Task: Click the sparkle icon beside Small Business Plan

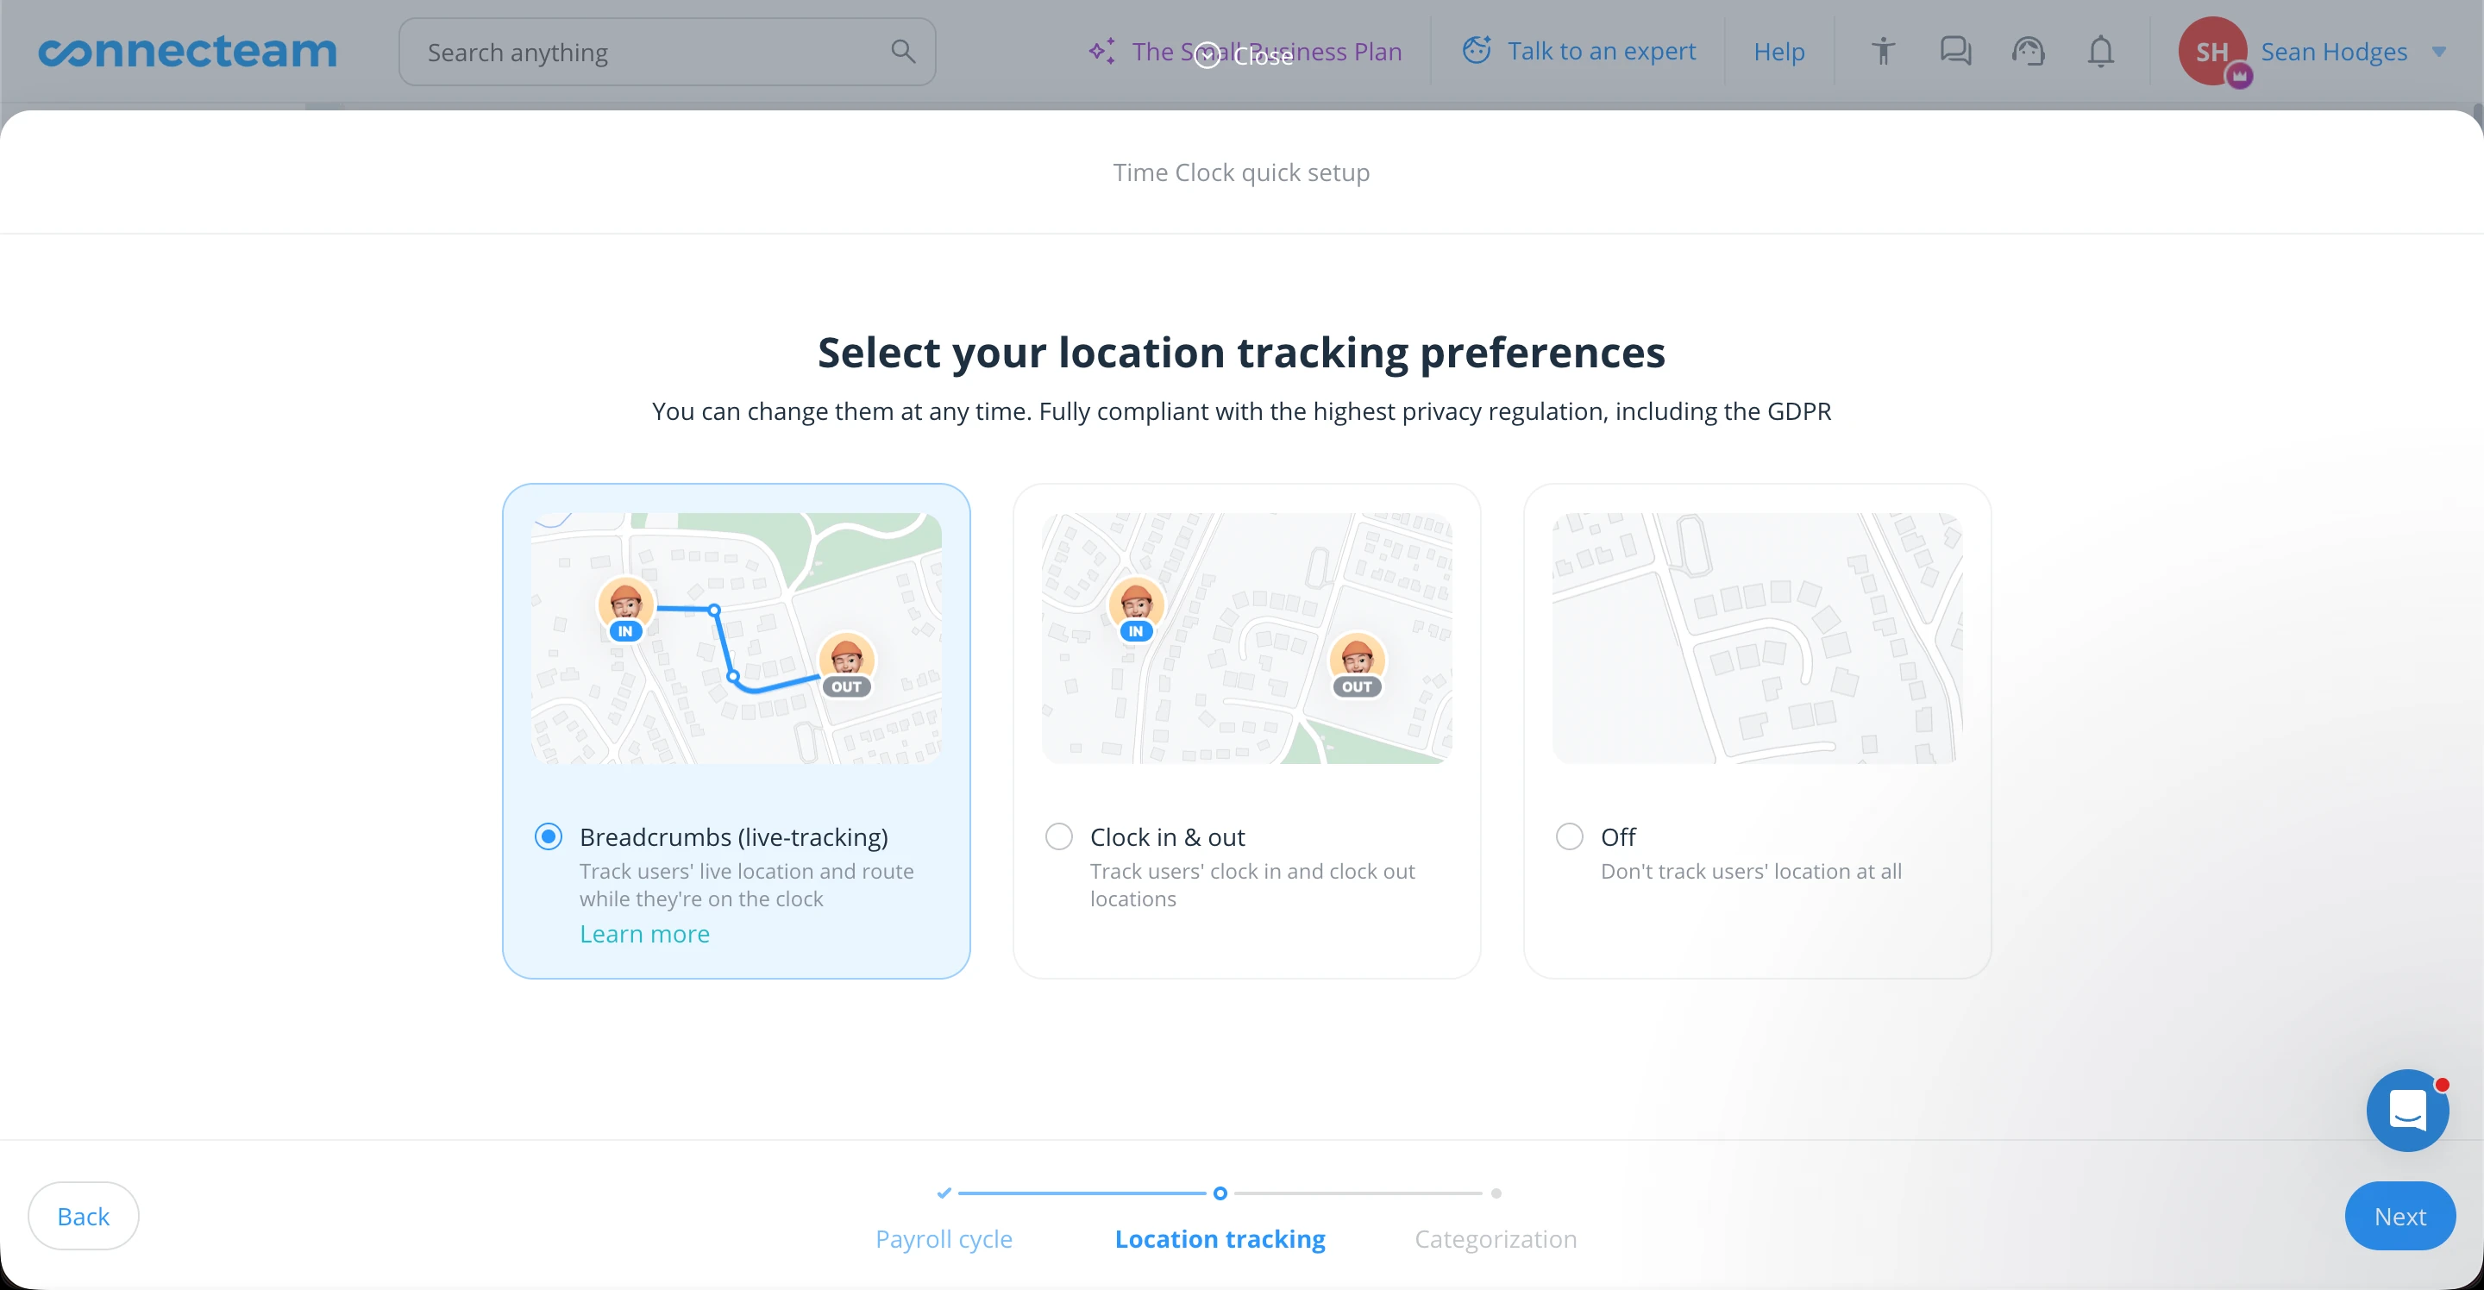Action: [1102, 51]
